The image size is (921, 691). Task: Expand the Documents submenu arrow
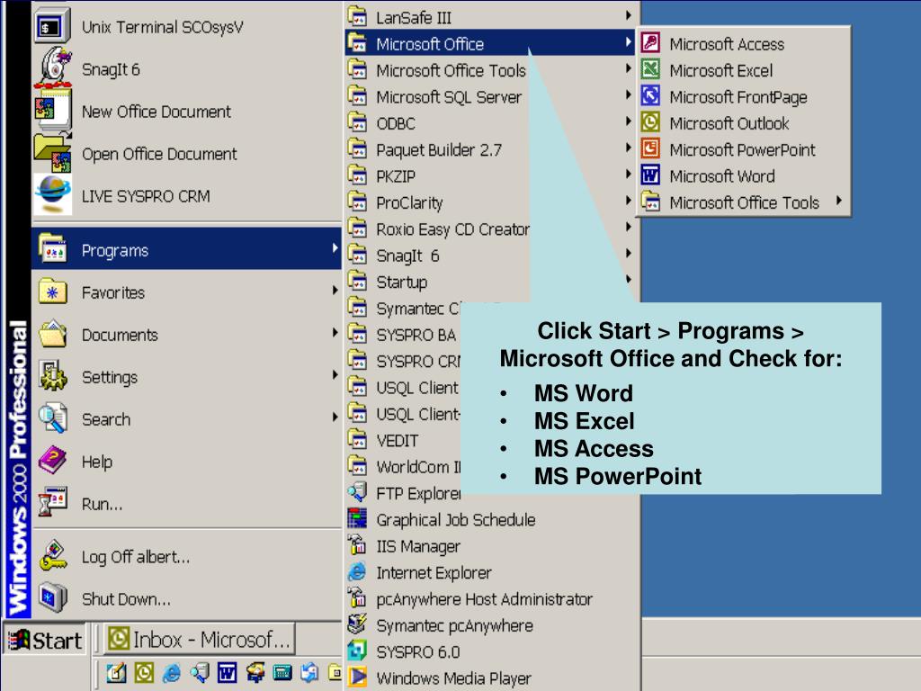coord(335,333)
